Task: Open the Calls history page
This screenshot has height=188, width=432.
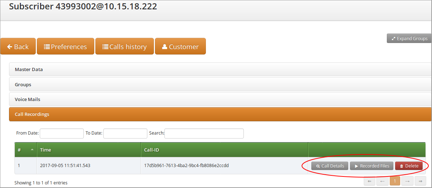Action: (124, 47)
